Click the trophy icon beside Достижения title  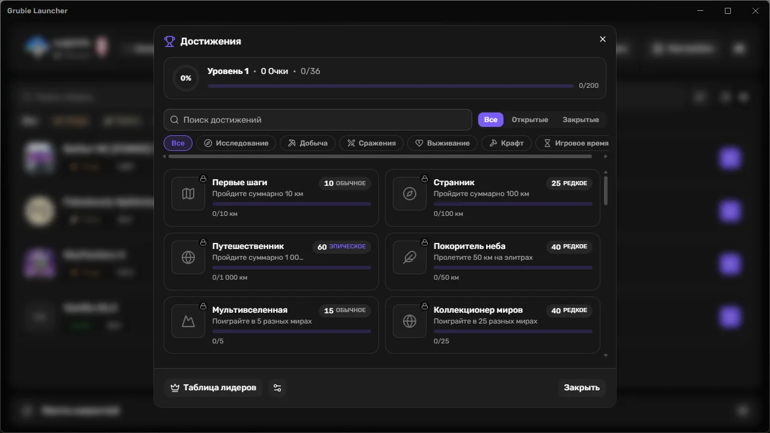(170, 41)
